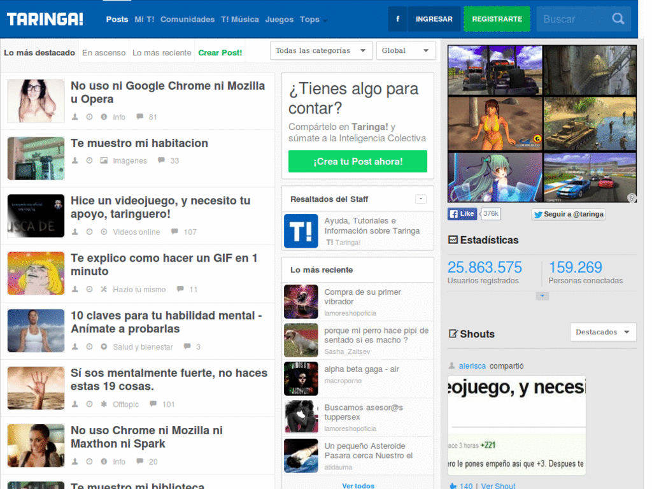The width and height of the screenshot is (652, 489).
Task: Click comments bubble icon showing 101
Action: 153,404
